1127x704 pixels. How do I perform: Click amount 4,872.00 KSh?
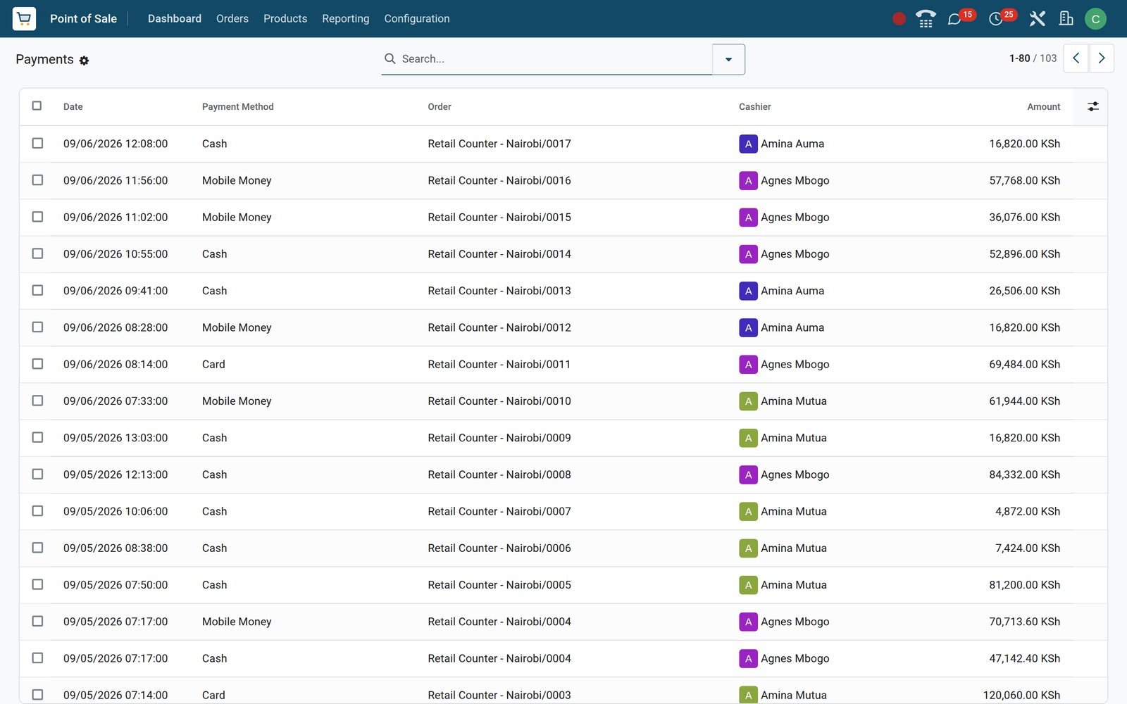[x=1028, y=512]
